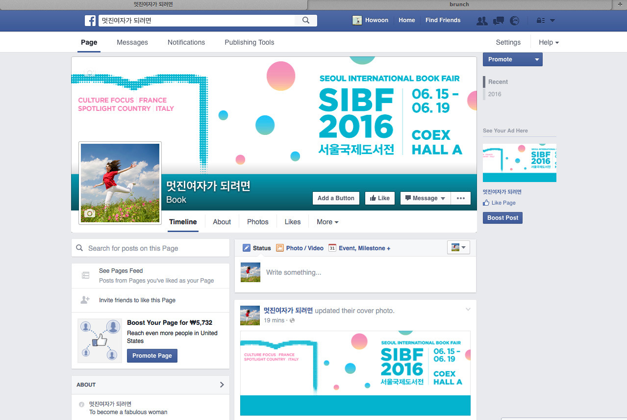The image size is (627, 420).
Task: Switch to About tab
Action: (222, 222)
